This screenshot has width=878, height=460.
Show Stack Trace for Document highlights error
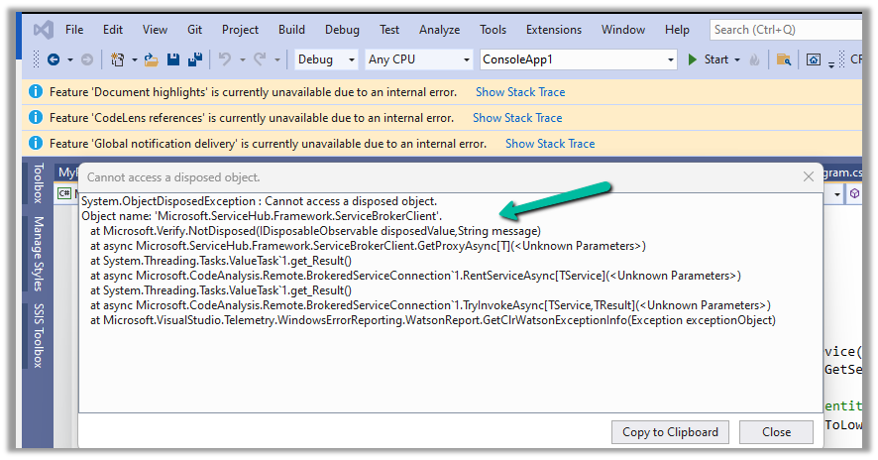click(520, 92)
